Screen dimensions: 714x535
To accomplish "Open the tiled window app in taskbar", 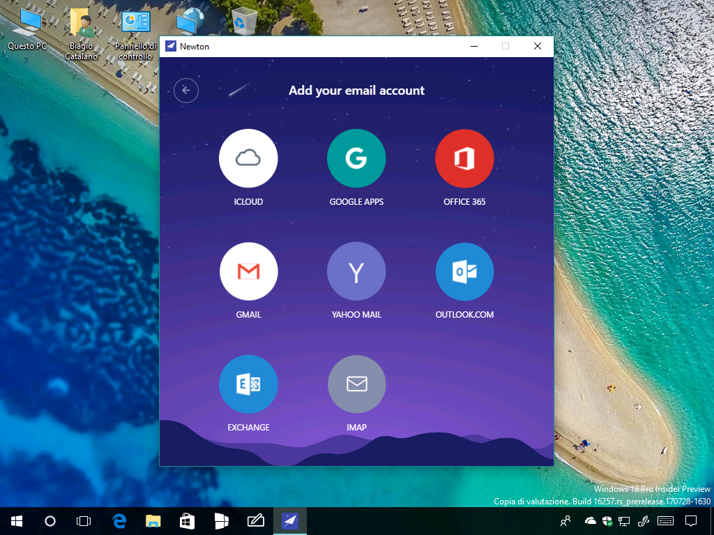I will click(221, 521).
